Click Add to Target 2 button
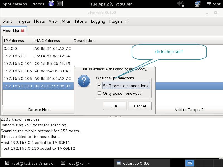Screen dimensions: 223x167 click(189, 110)
